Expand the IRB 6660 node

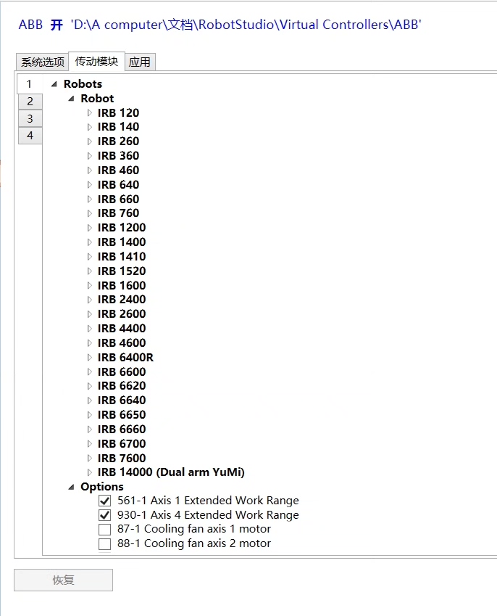(89, 430)
